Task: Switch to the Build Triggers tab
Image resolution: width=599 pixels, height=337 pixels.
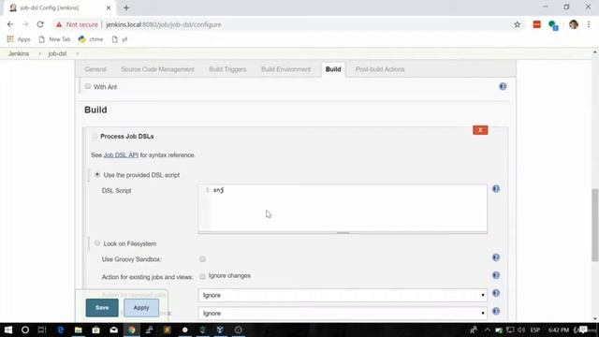Action: coord(227,69)
